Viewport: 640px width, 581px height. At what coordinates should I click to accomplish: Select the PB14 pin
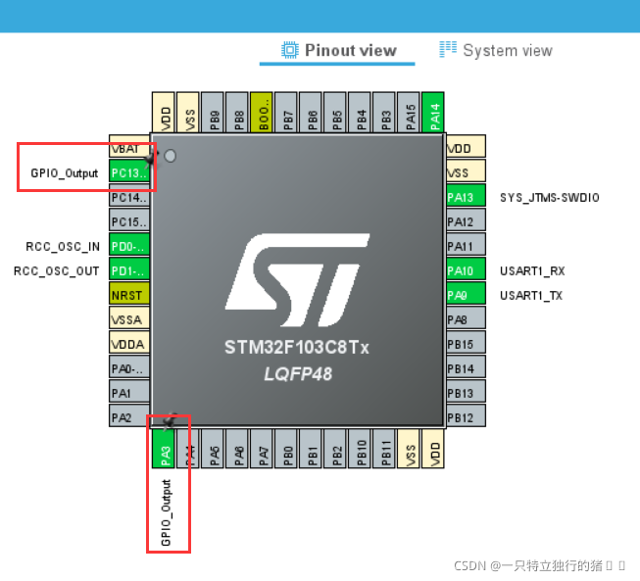[x=466, y=368]
